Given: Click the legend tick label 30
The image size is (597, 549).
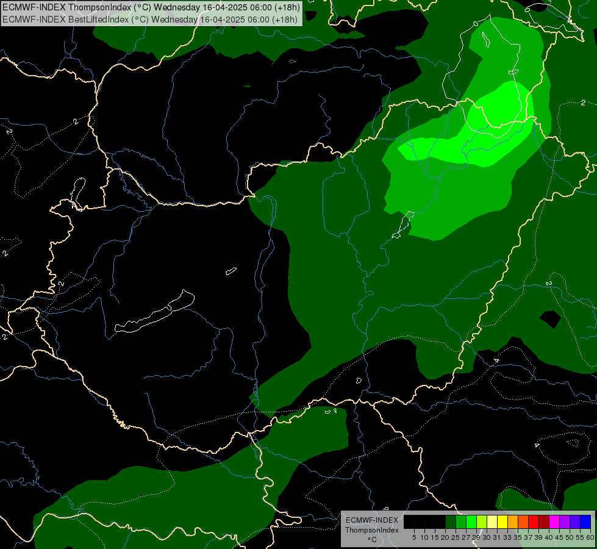Looking at the screenshot, I should pyautogui.click(x=487, y=537).
